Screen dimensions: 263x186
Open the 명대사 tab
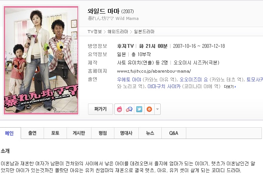(x=126, y=133)
